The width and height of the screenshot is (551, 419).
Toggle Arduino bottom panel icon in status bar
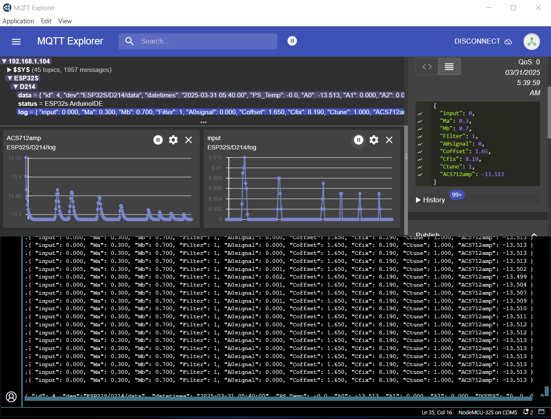(x=541, y=412)
